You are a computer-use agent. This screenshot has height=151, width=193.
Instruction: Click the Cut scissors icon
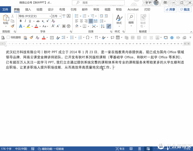tap(12, 16)
